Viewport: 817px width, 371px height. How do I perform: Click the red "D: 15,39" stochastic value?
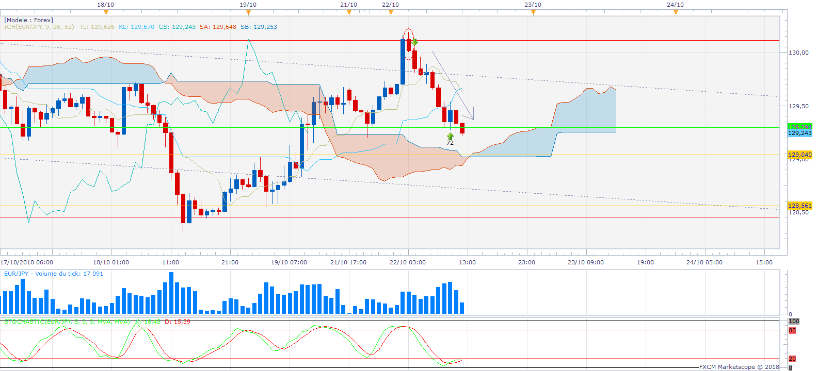(x=178, y=322)
